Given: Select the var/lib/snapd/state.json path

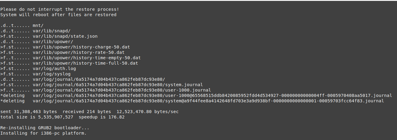Looking at the screenshot, I should [x=65, y=36].
